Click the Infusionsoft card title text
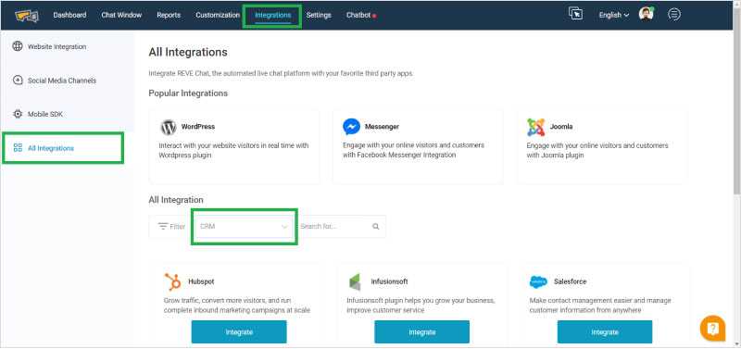The width and height of the screenshot is (741, 349). point(389,281)
